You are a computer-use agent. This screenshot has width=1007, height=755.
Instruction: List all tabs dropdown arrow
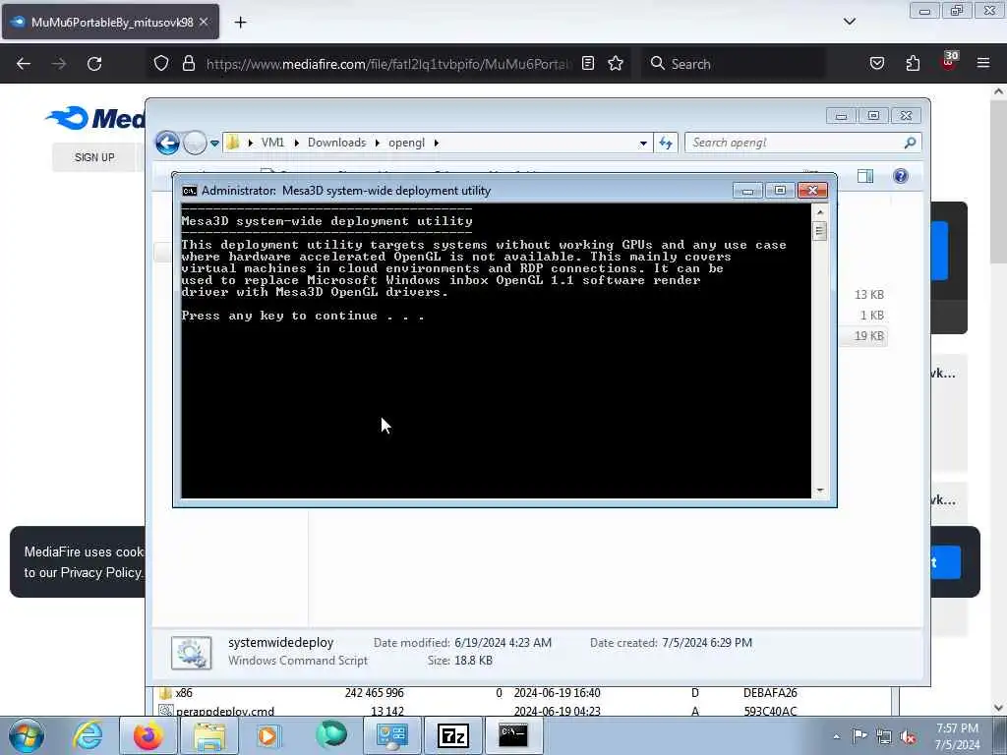pos(849,22)
